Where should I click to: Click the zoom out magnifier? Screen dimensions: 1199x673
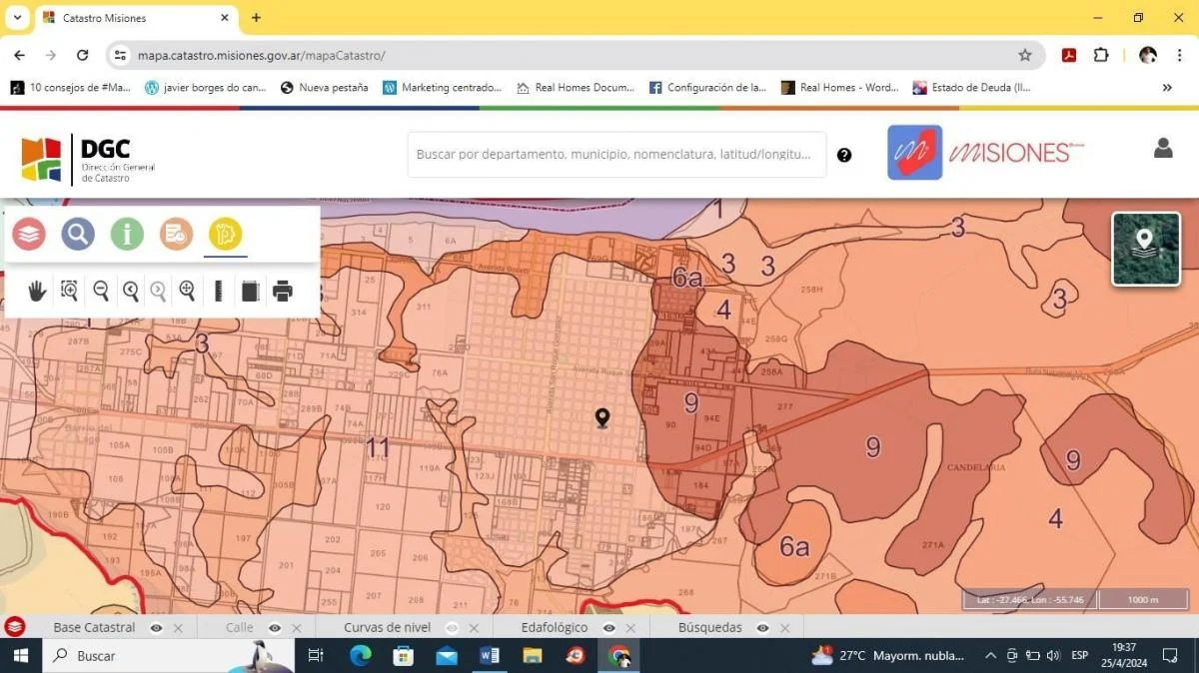pyautogui.click(x=101, y=291)
